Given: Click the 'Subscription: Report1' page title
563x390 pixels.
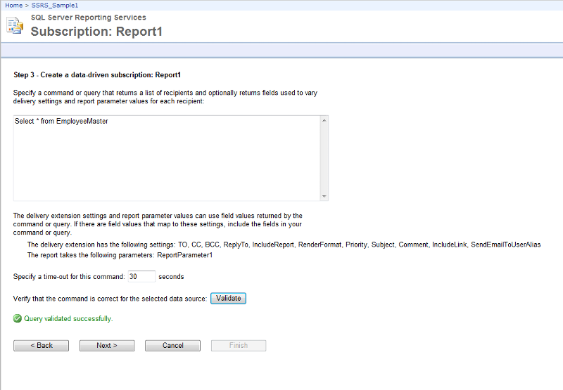Looking at the screenshot, I should point(96,32).
